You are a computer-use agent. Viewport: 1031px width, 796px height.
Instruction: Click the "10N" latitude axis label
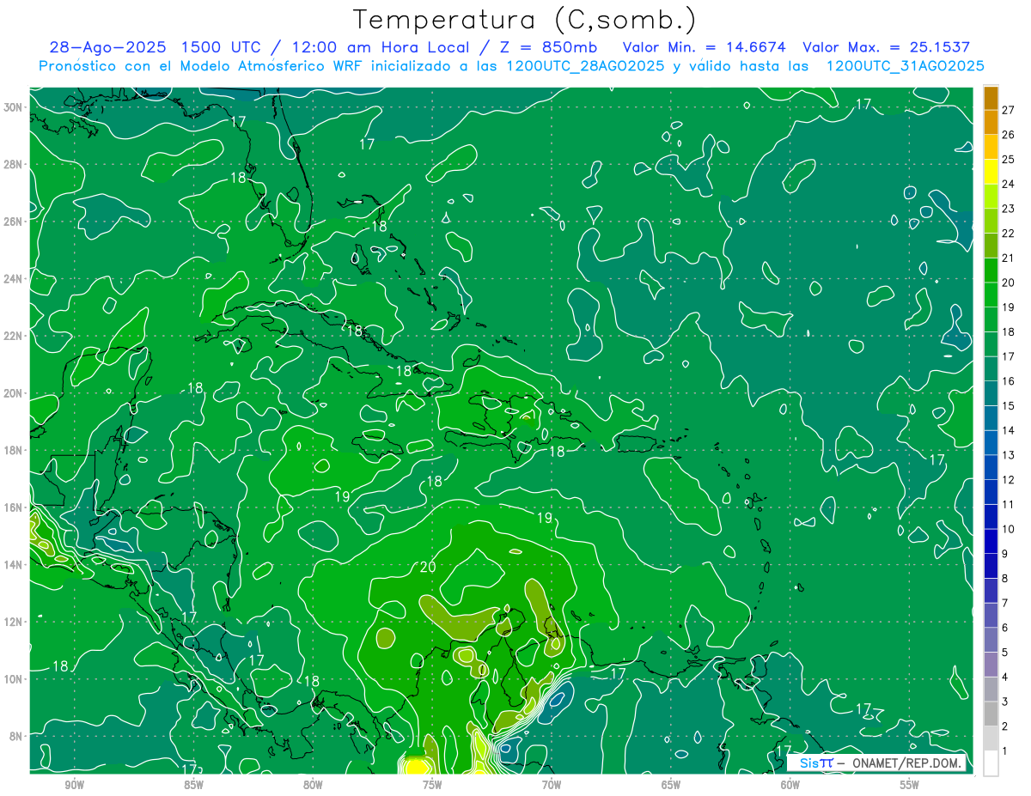click(13, 678)
